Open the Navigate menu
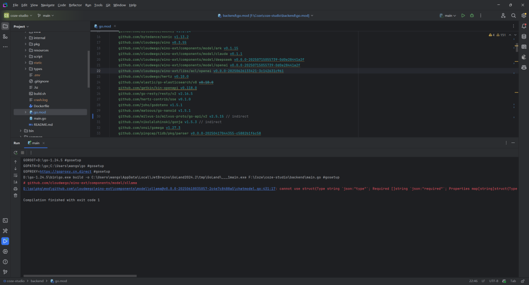 pos(48,5)
